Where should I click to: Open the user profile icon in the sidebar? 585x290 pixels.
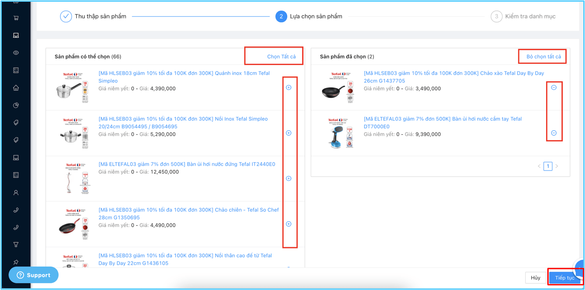click(16, 192)
